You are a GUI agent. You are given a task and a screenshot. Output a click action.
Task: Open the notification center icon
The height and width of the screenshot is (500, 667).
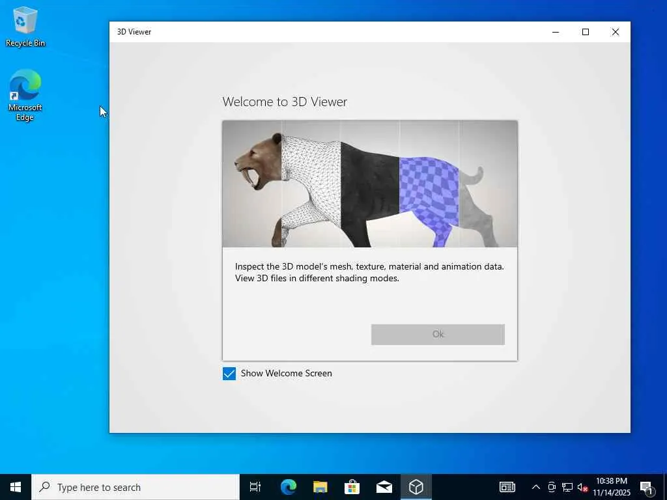[647, 487]
